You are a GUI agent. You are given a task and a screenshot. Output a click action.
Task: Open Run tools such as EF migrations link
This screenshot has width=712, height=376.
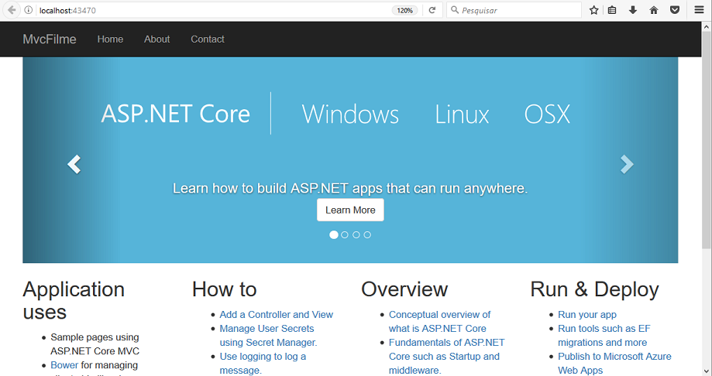pos(604,335)
